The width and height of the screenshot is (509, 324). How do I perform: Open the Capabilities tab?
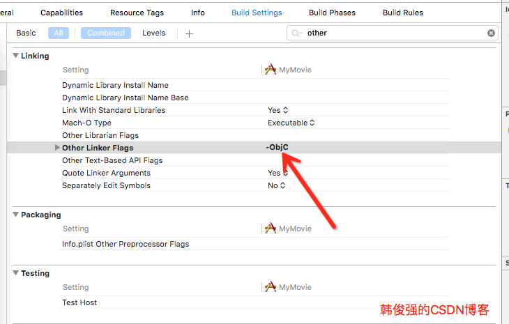pyautogui.click(x=61, y=13)
